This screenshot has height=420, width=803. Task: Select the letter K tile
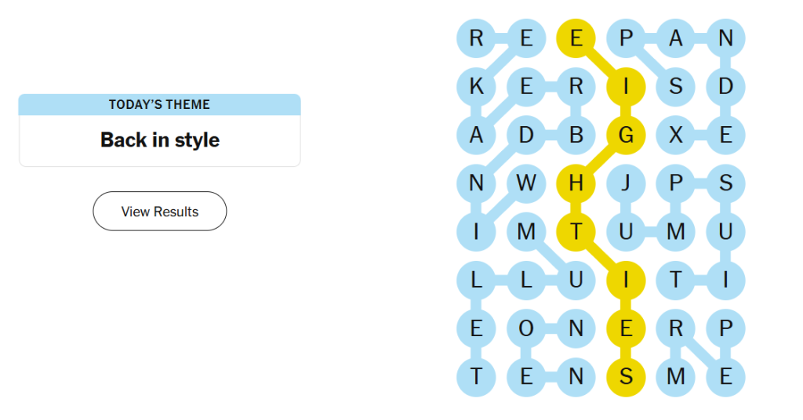click(476, 86)
